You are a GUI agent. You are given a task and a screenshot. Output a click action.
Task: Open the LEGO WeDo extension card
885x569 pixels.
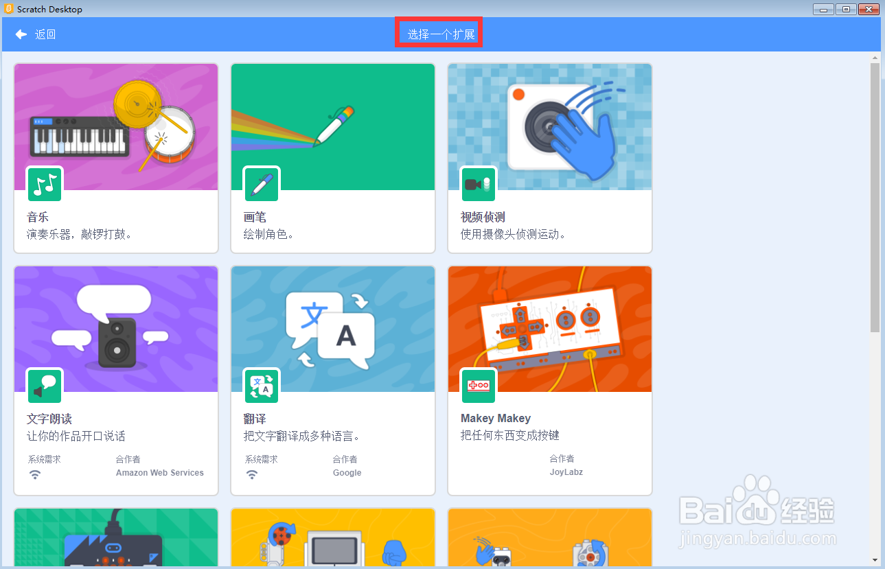(550, 537)
